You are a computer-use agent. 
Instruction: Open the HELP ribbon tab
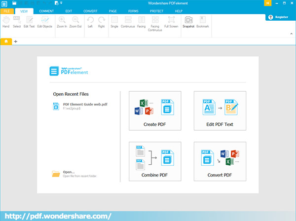click(179, 11)
